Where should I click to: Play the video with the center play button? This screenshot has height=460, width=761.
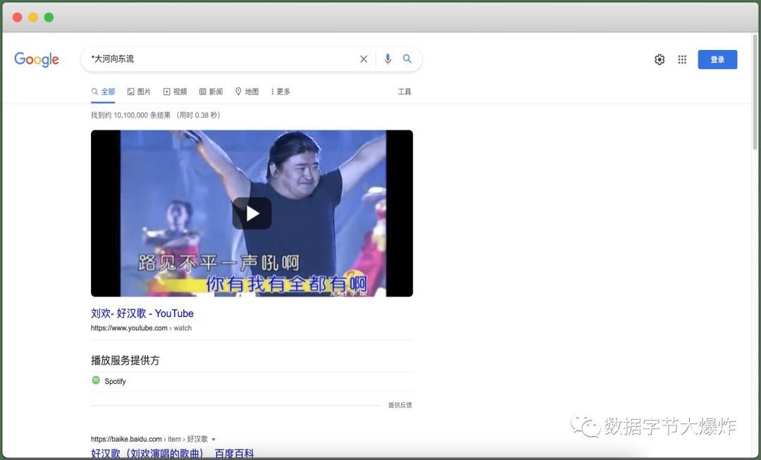coord(252,213)
